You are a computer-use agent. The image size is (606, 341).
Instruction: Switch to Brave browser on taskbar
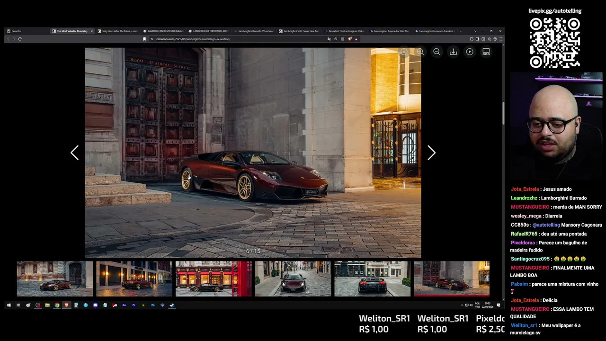pyautogui.click(x=66, y=305)
